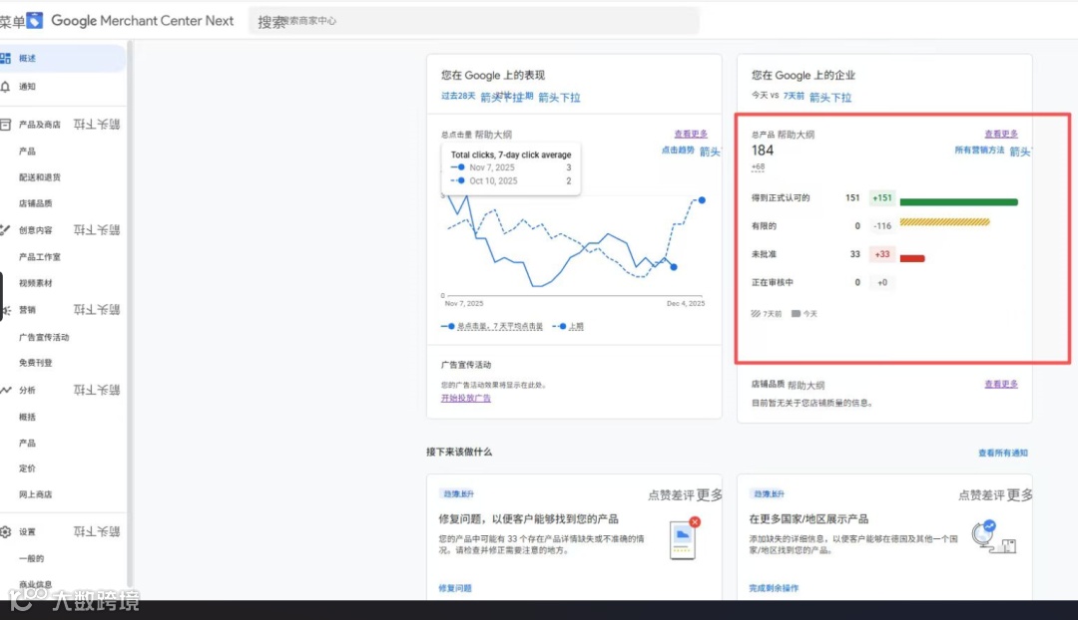This screenshot has width=1078, height=620.
Task: Click the 分析 trend line icon
Action: click(x=6, y=390)
